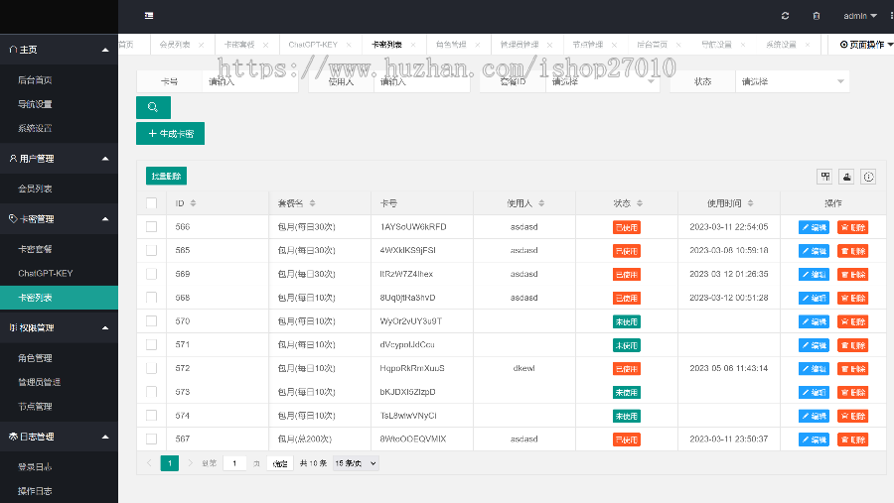Click the magnifier search button
The height and width of the screenshot is (503, 894).
tap(153, 107)
